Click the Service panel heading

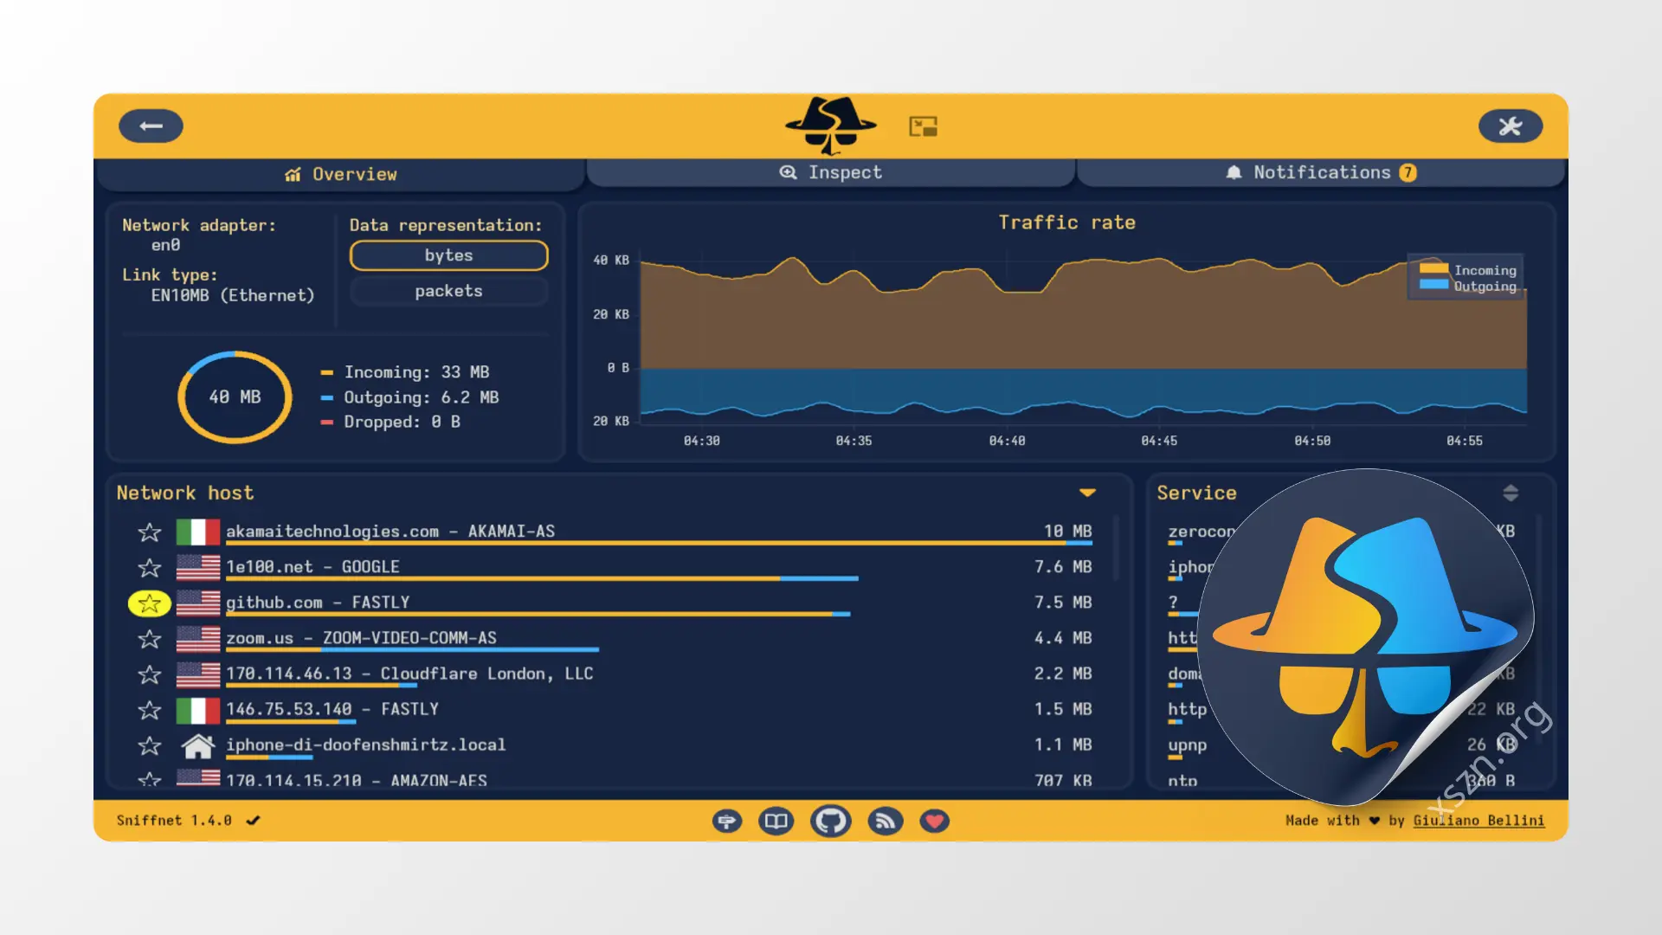(1196, 493)
